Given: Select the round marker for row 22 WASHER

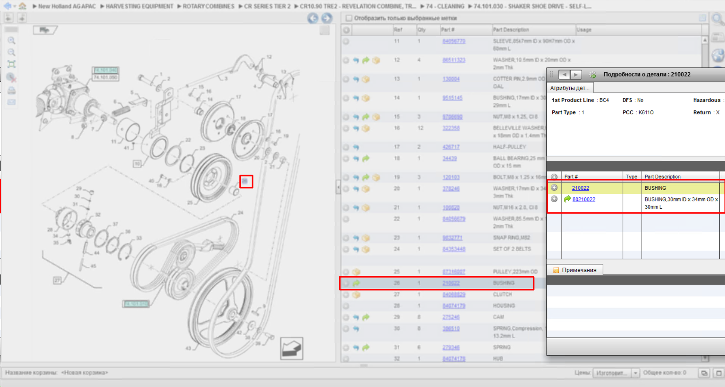Looking at the screenshot, I should pos(346,219).
